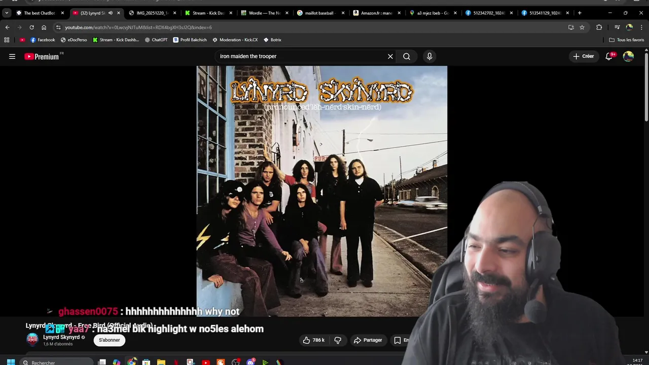Click the Rechercher taskbar search box
The height and width of the screenshot is (365, 649).
pyautogui.click(x=57, y=362)
